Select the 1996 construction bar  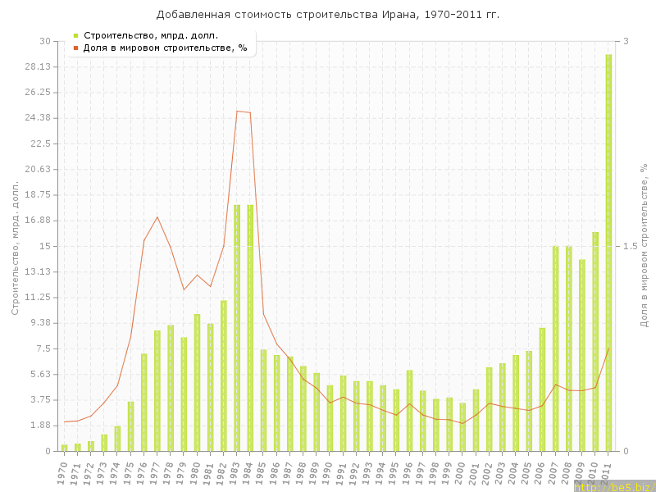click(x=409, y=411)
